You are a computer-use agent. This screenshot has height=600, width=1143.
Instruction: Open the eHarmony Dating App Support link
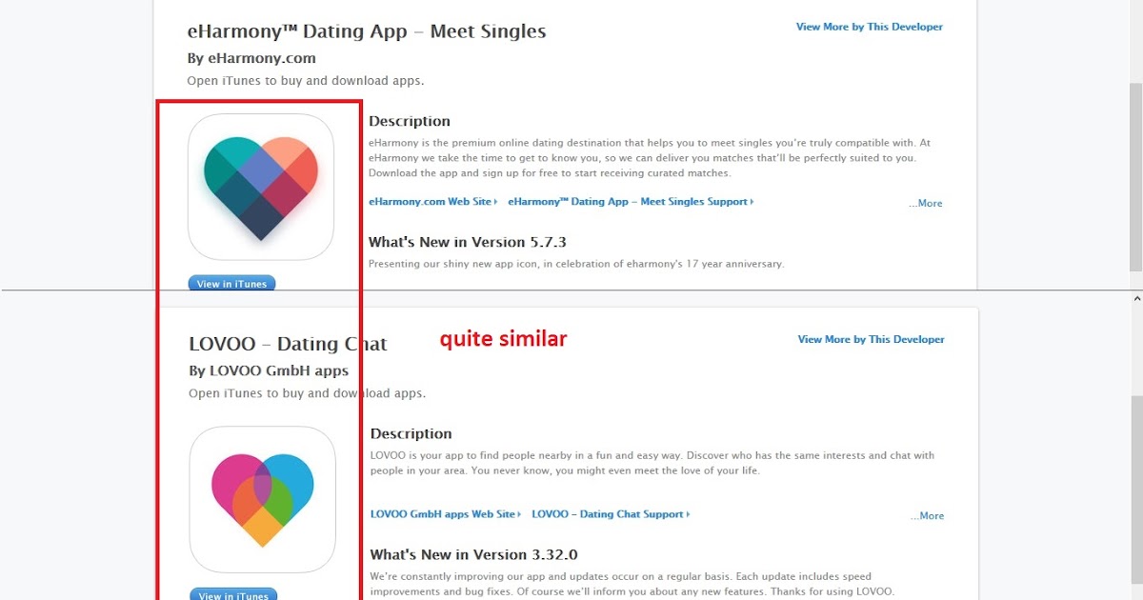point(631,202)
